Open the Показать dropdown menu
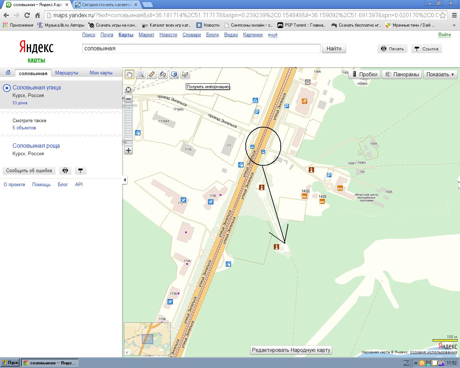Screen dimensions: 460x368 440,74
